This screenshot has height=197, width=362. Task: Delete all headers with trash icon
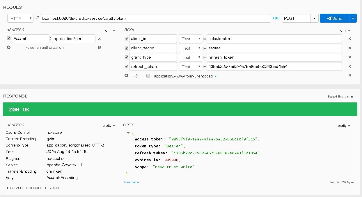tap(100, 47)
